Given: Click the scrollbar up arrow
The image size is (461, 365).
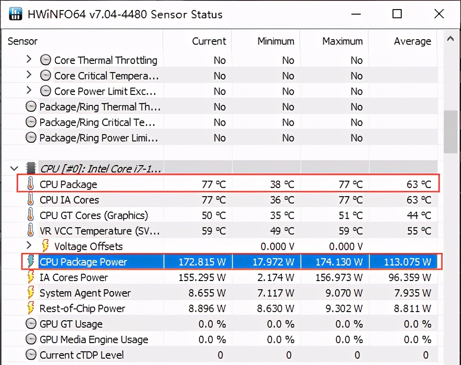Looking at the screenshot, I should pos(451,38).
